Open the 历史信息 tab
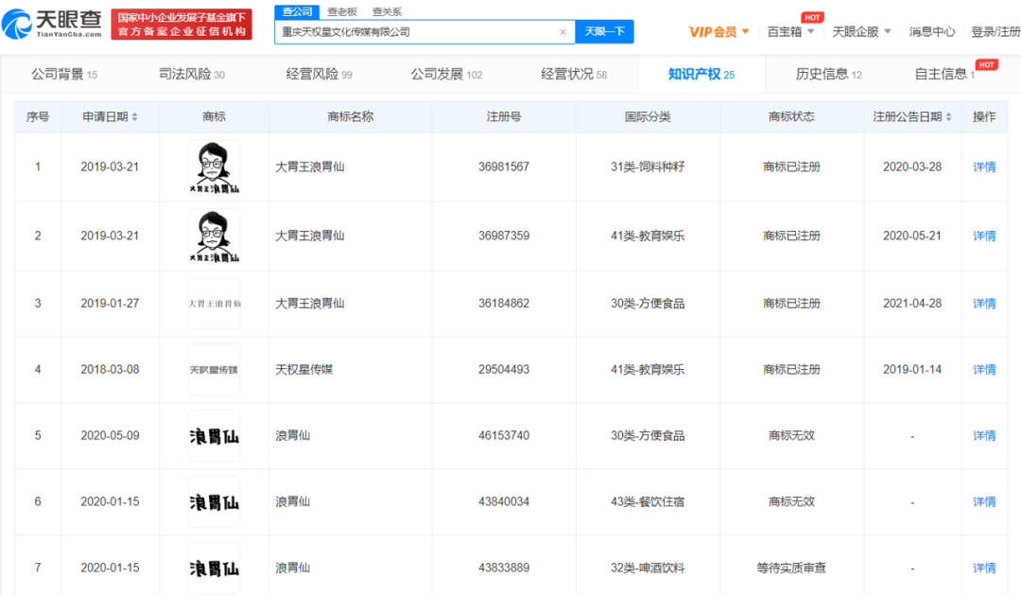The image size is (1021, 595). (x=828, y=75)
